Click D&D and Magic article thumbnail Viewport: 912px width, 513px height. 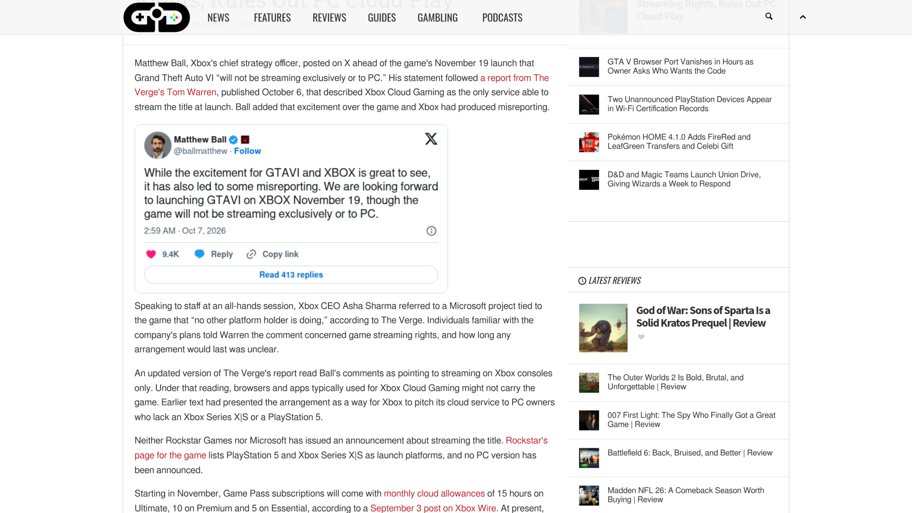tap(589, 180)
